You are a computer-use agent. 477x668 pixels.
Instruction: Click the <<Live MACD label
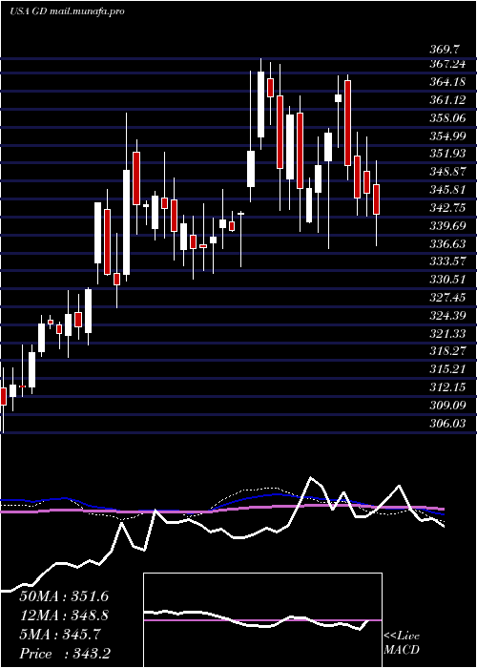click(402, 643)
